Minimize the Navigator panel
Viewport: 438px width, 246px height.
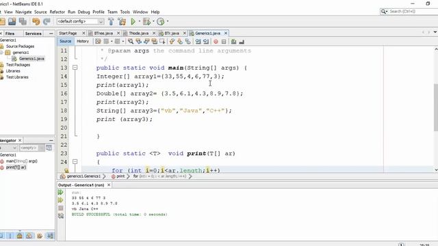click(x=51, y=140)
